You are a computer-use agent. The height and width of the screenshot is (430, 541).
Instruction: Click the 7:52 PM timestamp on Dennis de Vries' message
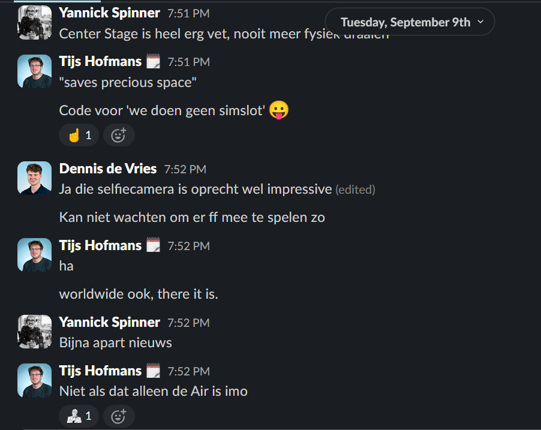[x=185, y=170]
